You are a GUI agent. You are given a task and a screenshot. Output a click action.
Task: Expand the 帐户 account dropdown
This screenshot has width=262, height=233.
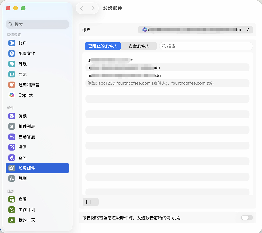[195, 30]
